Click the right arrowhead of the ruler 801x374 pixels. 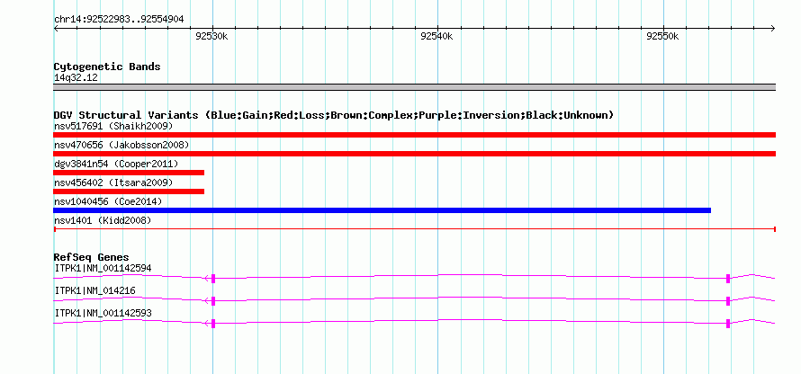[773, 29]
